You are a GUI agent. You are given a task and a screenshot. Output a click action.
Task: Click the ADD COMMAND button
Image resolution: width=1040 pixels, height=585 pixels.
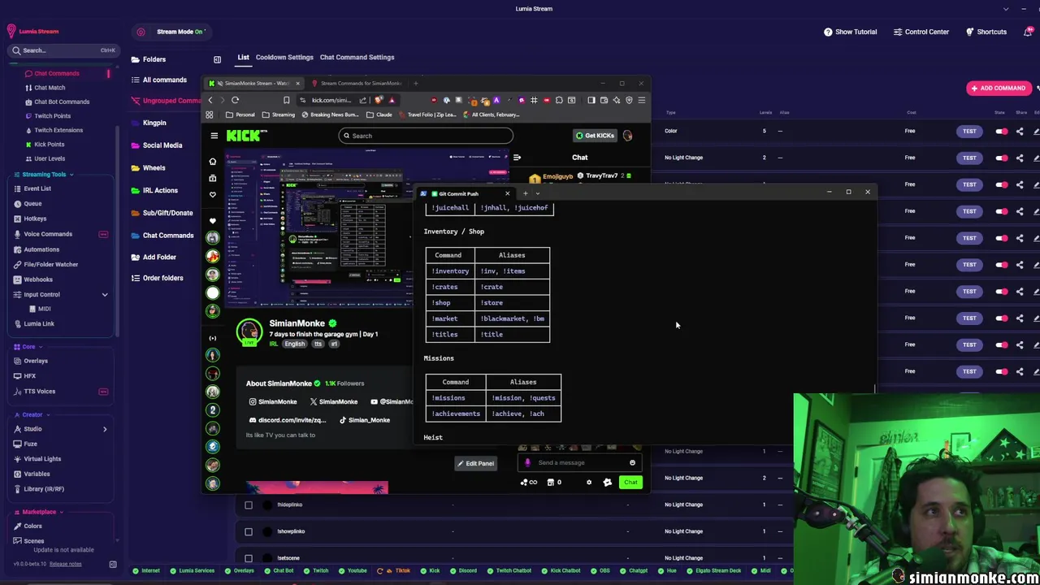click(999, 88)
